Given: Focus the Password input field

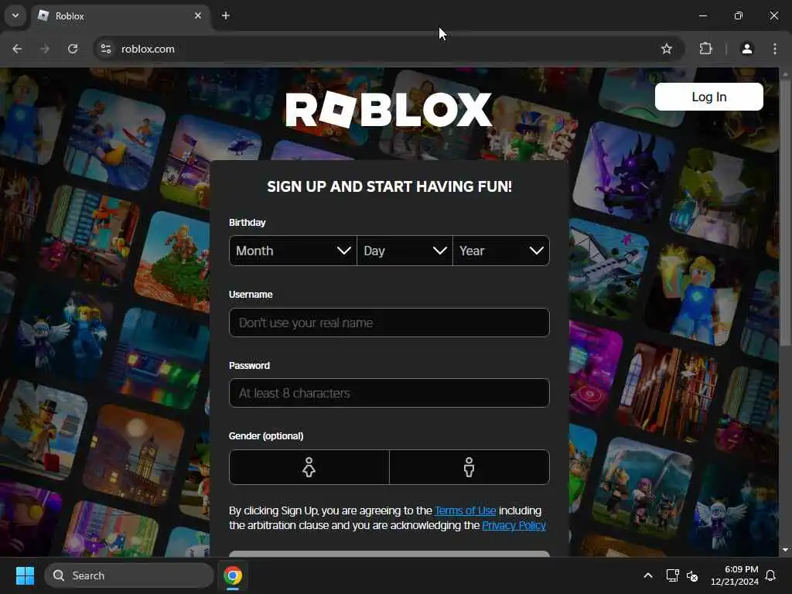Looking at the screenshot, I should coord(389,393).
